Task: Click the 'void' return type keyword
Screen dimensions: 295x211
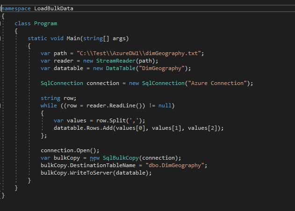Action: pyautogui.click(x=57, y=39)
